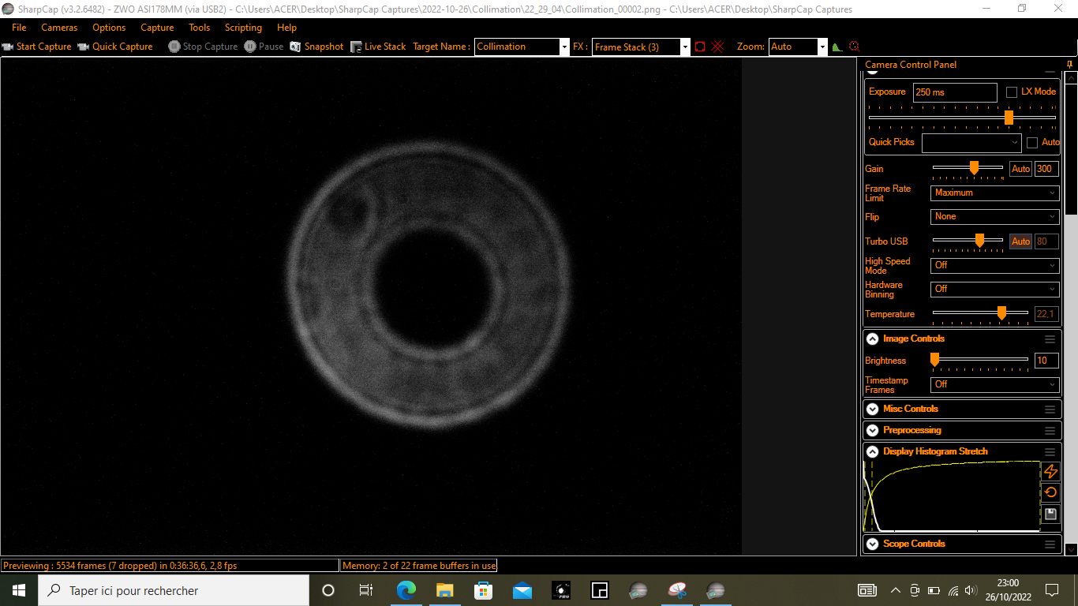The image size is (1078, 606).
Task: Toggle the Gain Auto button
Action: (x=1021, y=169)
